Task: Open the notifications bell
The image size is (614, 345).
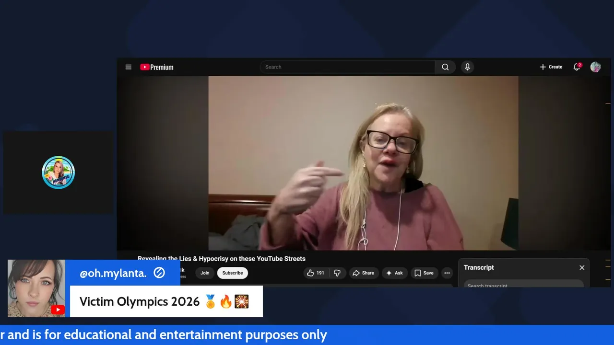Action: click(x=577, y=67)
